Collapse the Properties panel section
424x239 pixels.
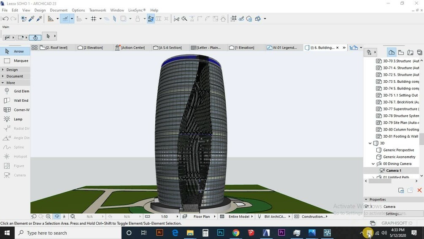click(x=366, y=199)
